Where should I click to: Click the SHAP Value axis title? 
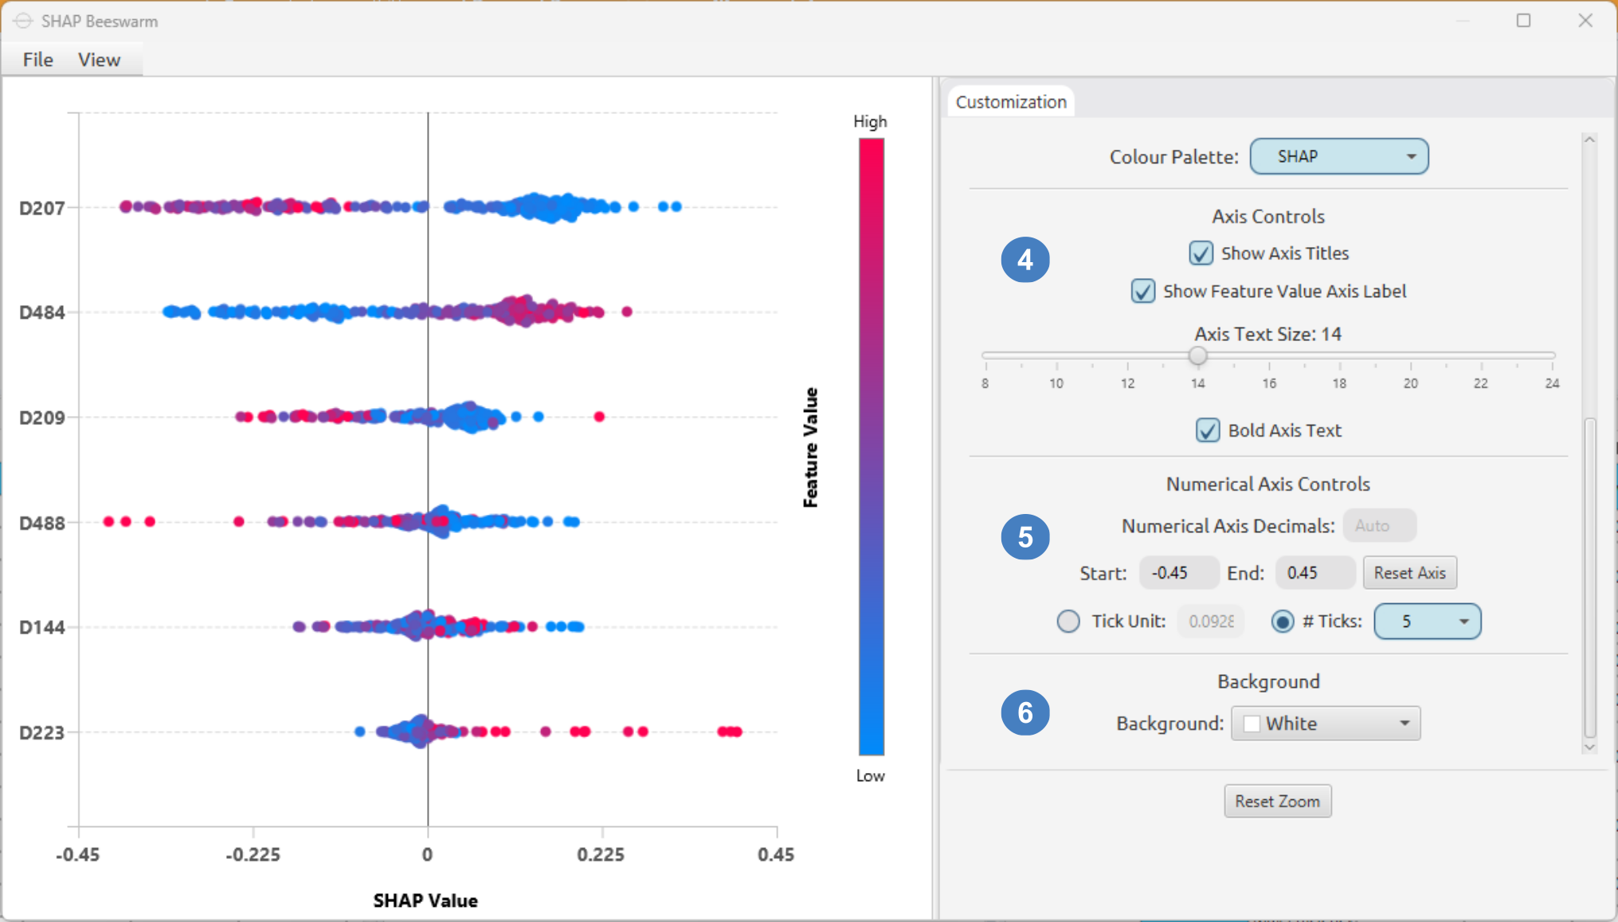(425, 900)
